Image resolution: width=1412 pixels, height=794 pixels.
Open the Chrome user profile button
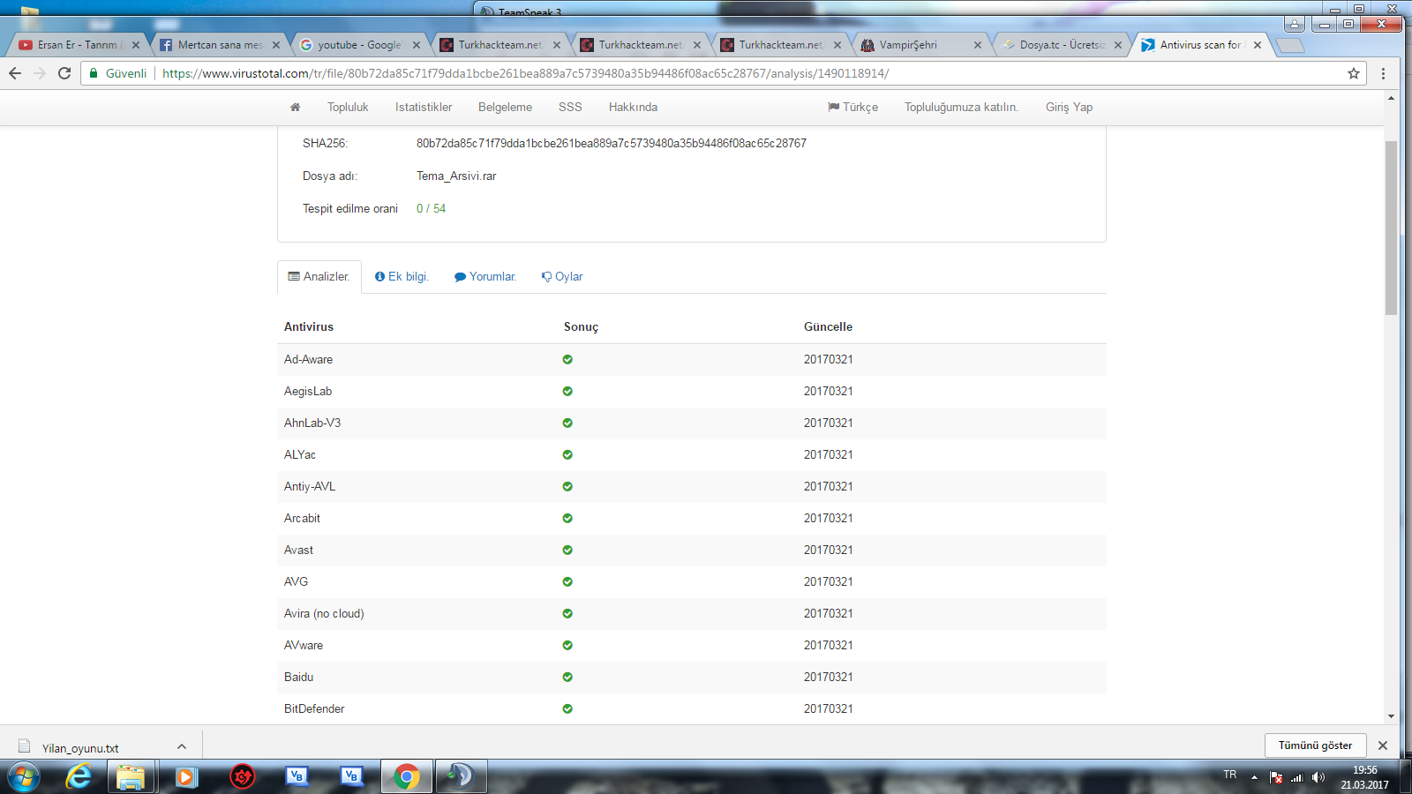click(1295, 24)
